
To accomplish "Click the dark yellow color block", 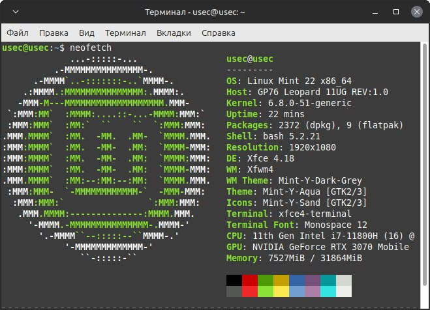I will tap(281, 281).
